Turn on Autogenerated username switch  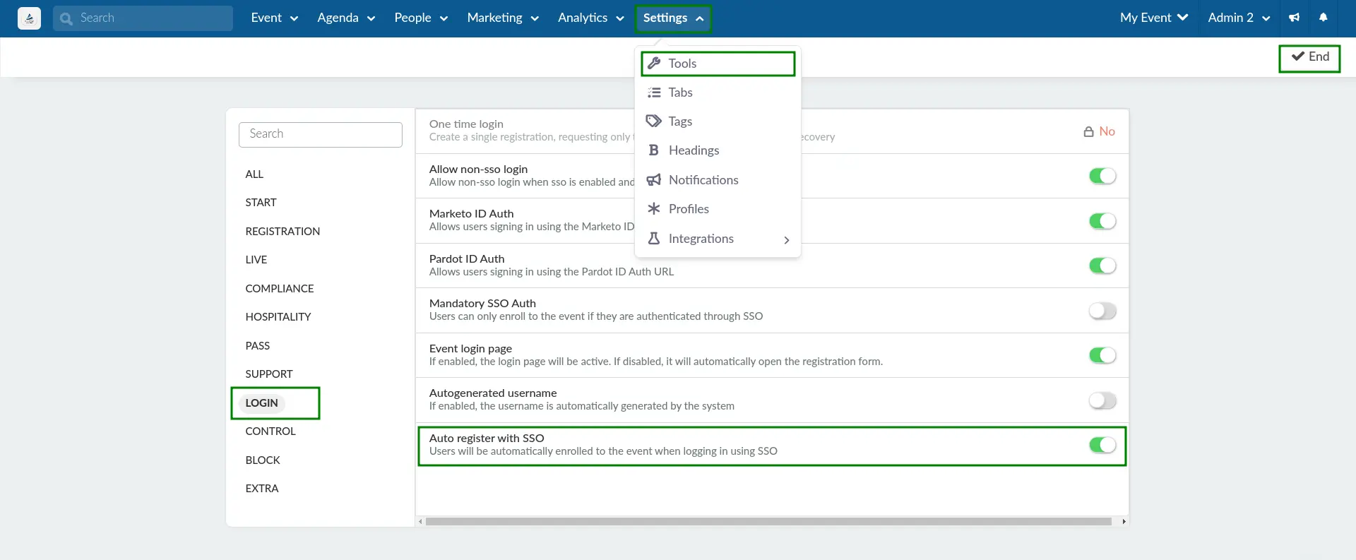[1102, 401]
